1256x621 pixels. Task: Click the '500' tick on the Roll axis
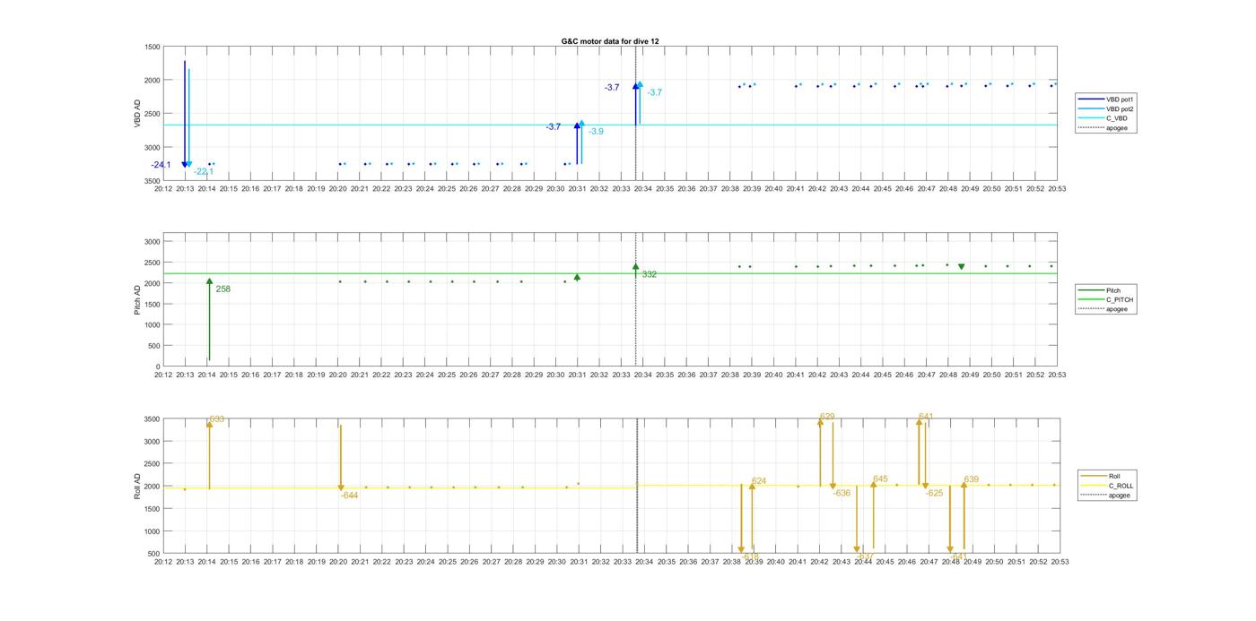(x=155, y=554)
